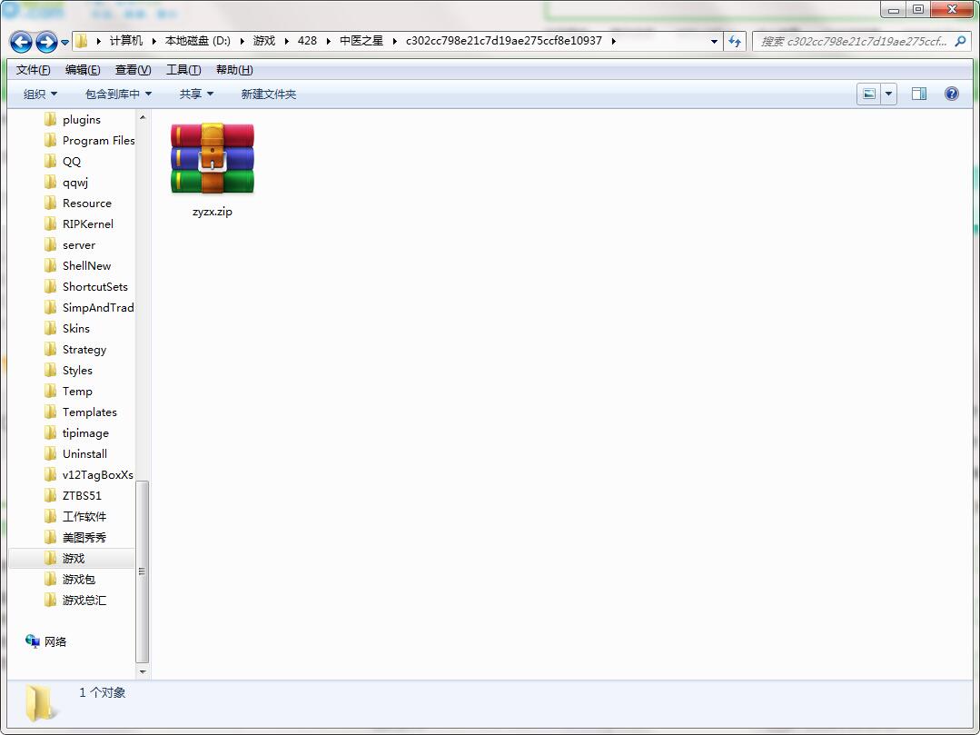Select the Templates folder in the tree

coord(81,412)
